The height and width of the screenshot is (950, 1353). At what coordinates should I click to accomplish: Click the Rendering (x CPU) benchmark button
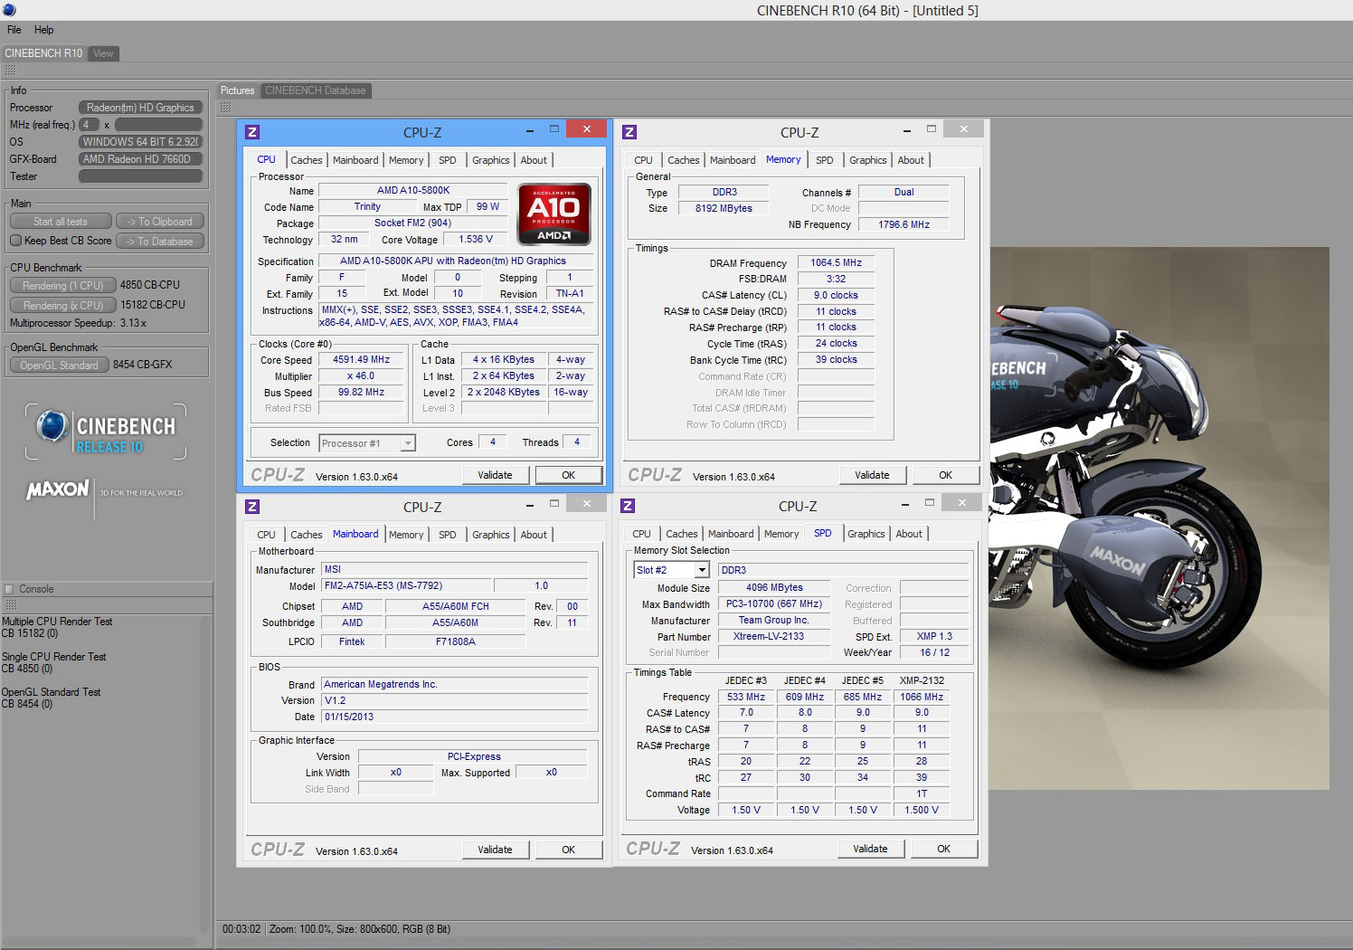click(62, 305)
